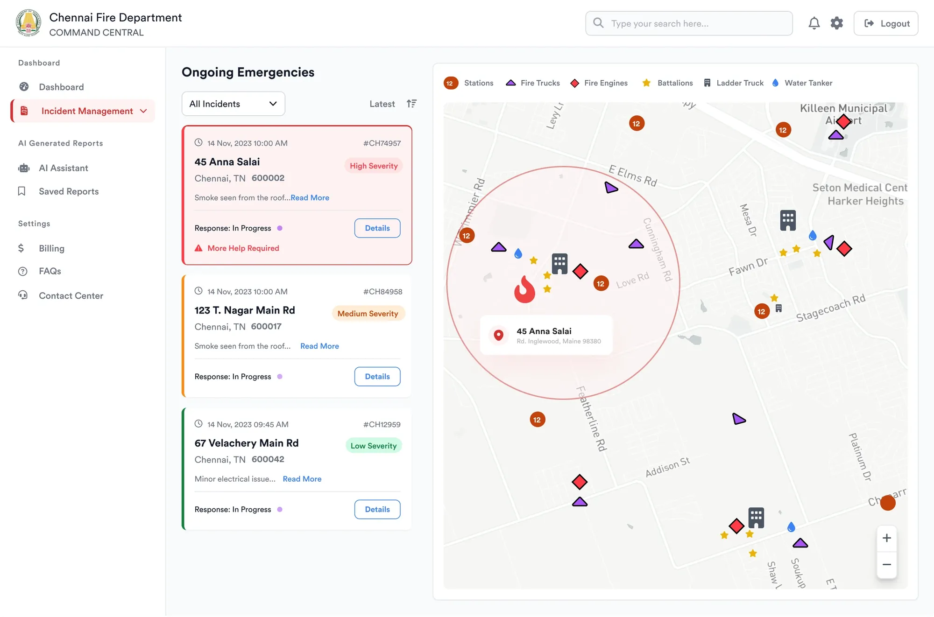Click the Logout button
The height and width of the screenshot is (617, 934).
pyautogui.click(x=885, y=23)
